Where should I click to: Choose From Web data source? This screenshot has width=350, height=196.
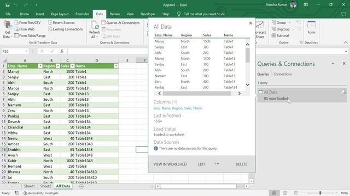click(25, 29)
